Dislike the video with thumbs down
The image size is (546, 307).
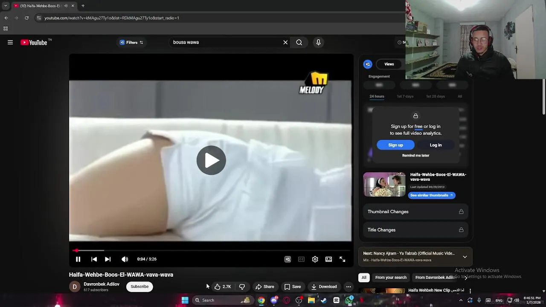coord(242,287)
